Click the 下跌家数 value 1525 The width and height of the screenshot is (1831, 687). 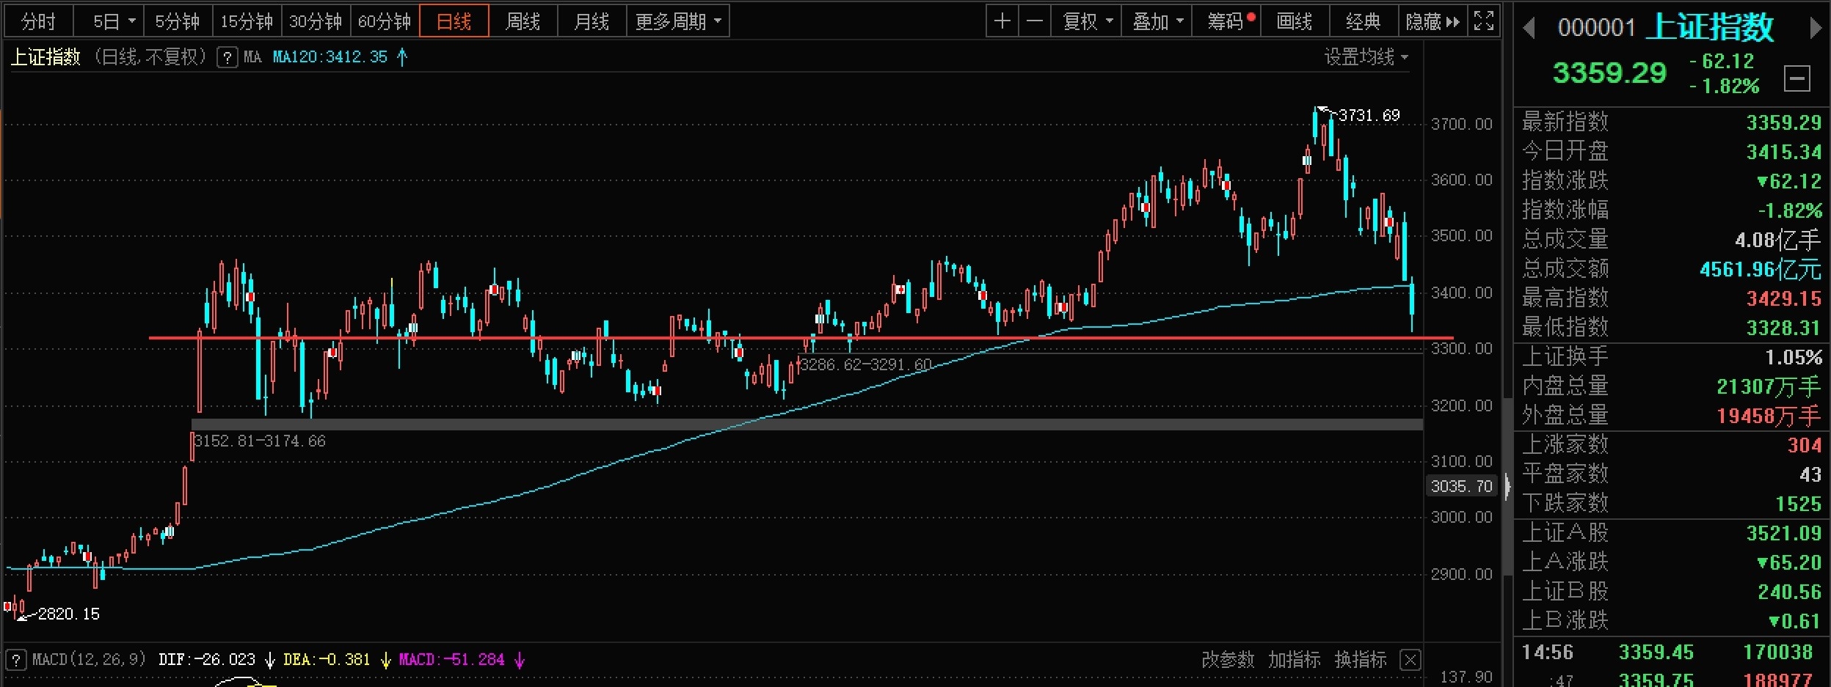1799,504
